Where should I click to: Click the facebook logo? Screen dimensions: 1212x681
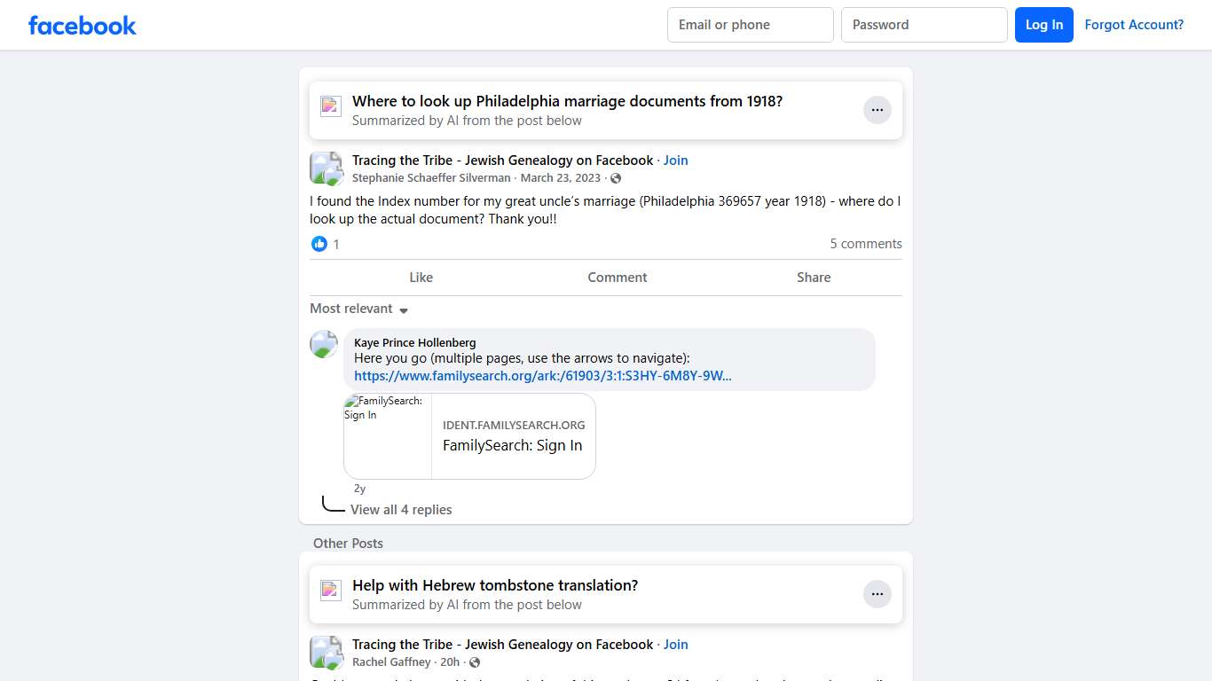(82, 25)
